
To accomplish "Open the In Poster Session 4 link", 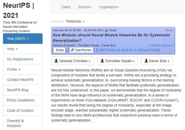I will tap(161, 46).
